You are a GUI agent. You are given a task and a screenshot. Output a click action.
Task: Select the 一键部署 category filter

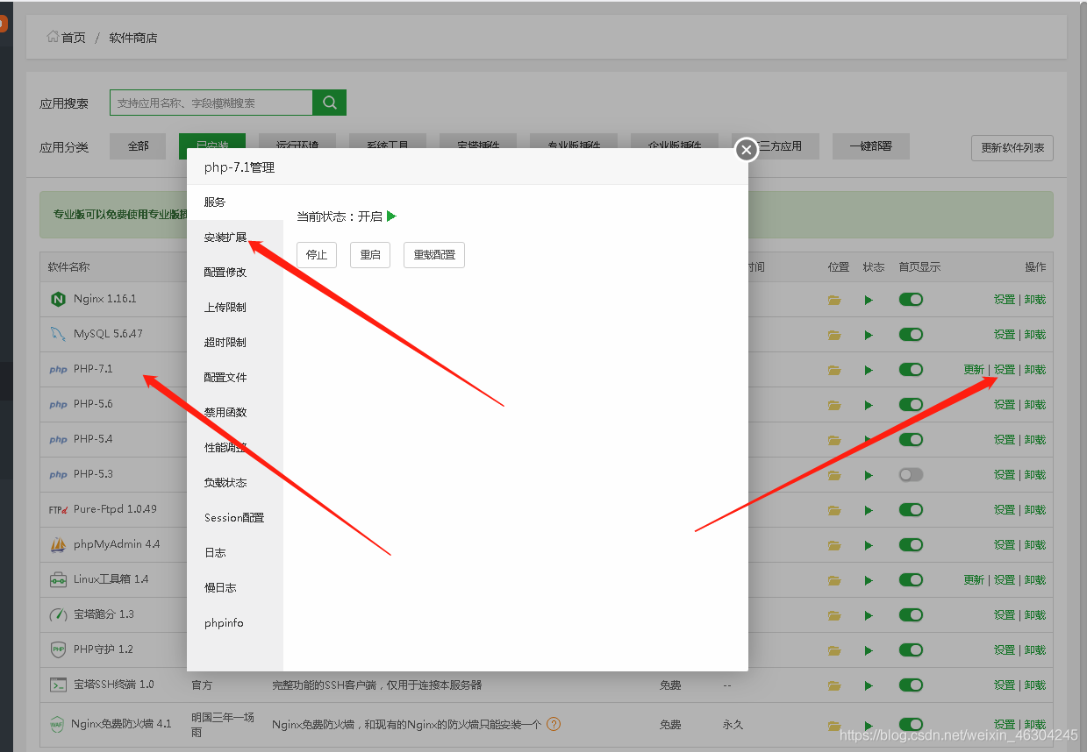click(870, 146)
